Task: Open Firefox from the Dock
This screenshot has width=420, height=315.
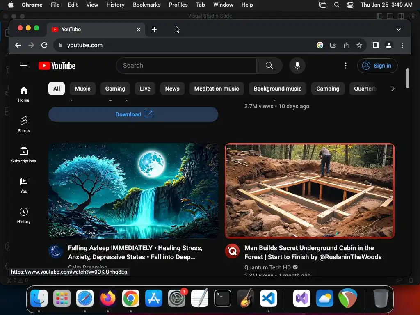Action: pyautogui.click(x=108, y=298)
